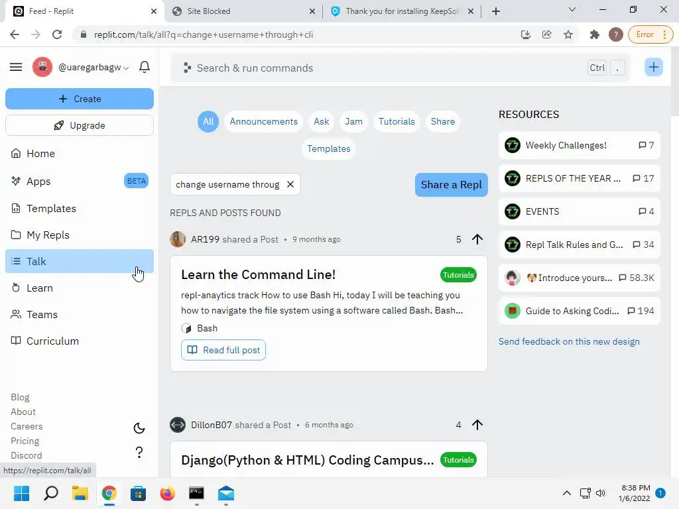The image size is (679, 509).
Task: Open Templates in the sidebar
Action: point(80,209)
